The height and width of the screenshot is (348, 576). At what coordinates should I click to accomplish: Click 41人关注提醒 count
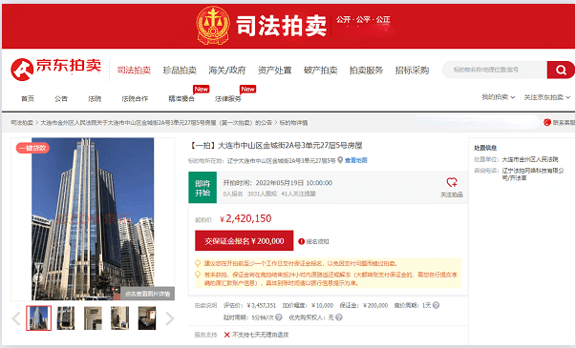(298, 194)
